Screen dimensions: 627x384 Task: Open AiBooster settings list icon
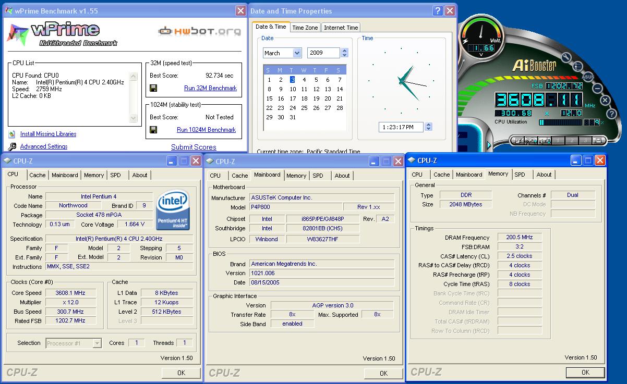tap(577, 66)
